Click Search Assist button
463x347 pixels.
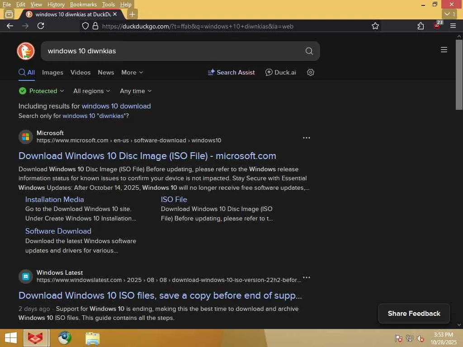(x=231, y=72)
